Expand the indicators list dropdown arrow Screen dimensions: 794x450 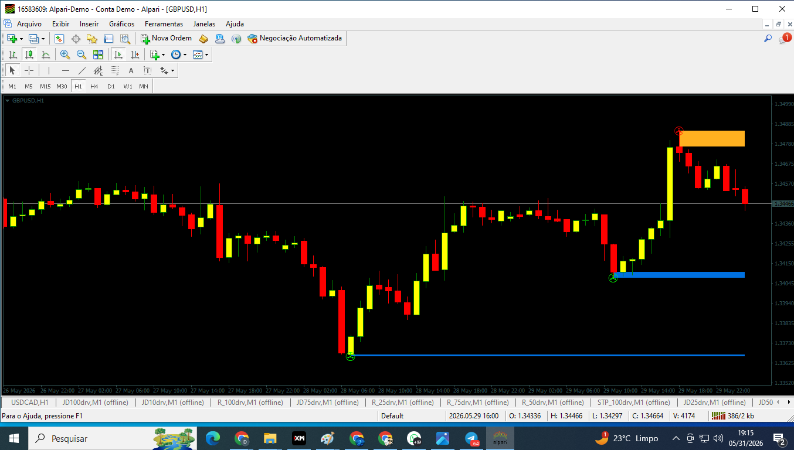click(163, 54)
